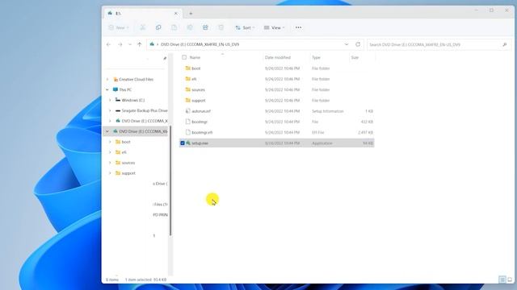This screenshot has width=517, height=290.
Task: Open Creative Cloud Files in navigation pane
Action: pos(136,79)
